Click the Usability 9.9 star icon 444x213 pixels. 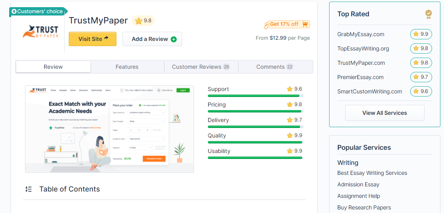(290, 151)
